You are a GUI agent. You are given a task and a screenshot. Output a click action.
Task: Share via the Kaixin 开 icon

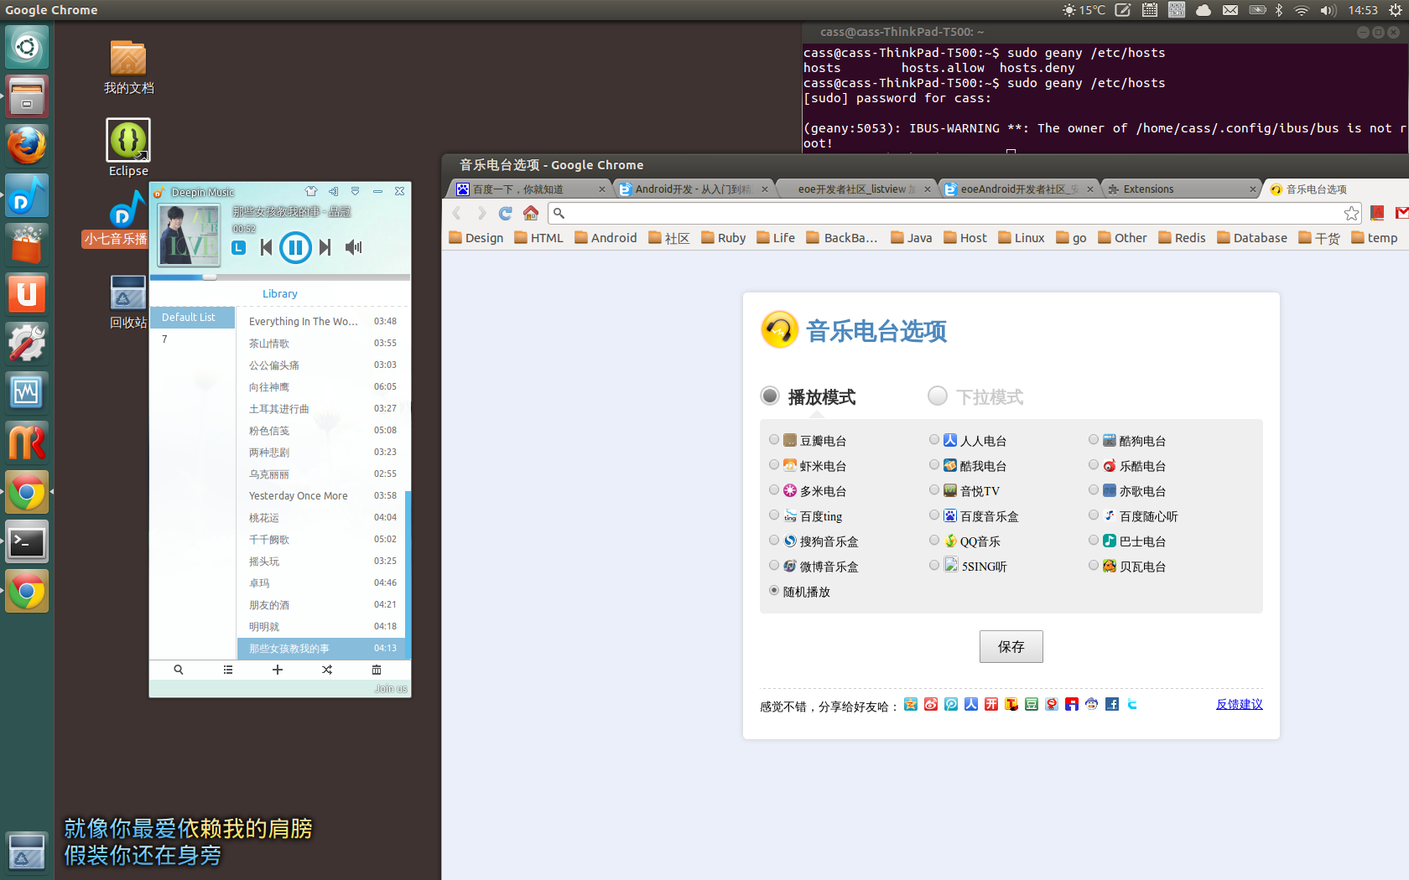click(x=991, y=704)
